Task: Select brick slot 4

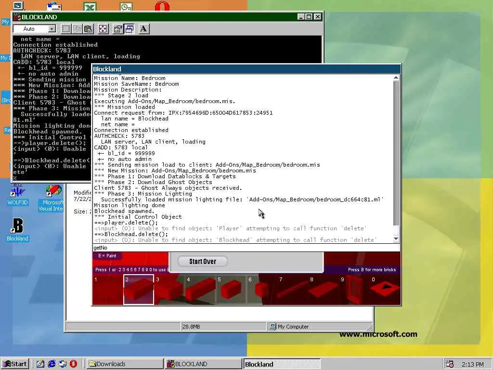Action: click(x=200, y=290)
